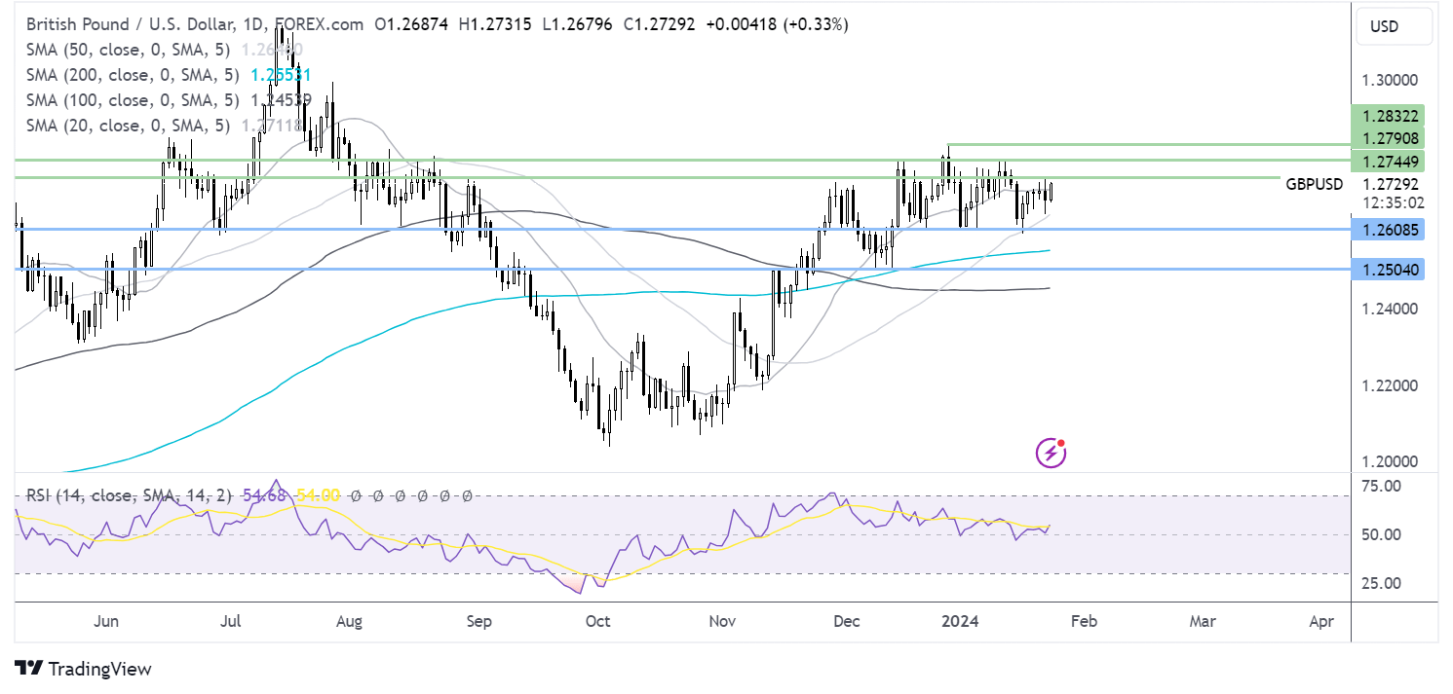The image size is (1453, 694).
Task: Click the 1.30000 price axis label
Action: [1392, 80]
